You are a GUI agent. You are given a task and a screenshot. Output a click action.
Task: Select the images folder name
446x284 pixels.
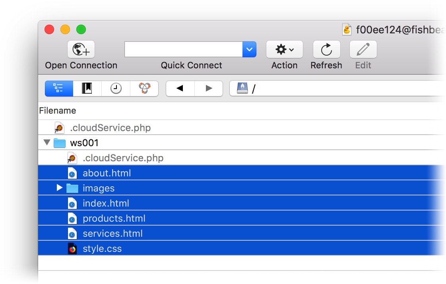coord(99,188)
